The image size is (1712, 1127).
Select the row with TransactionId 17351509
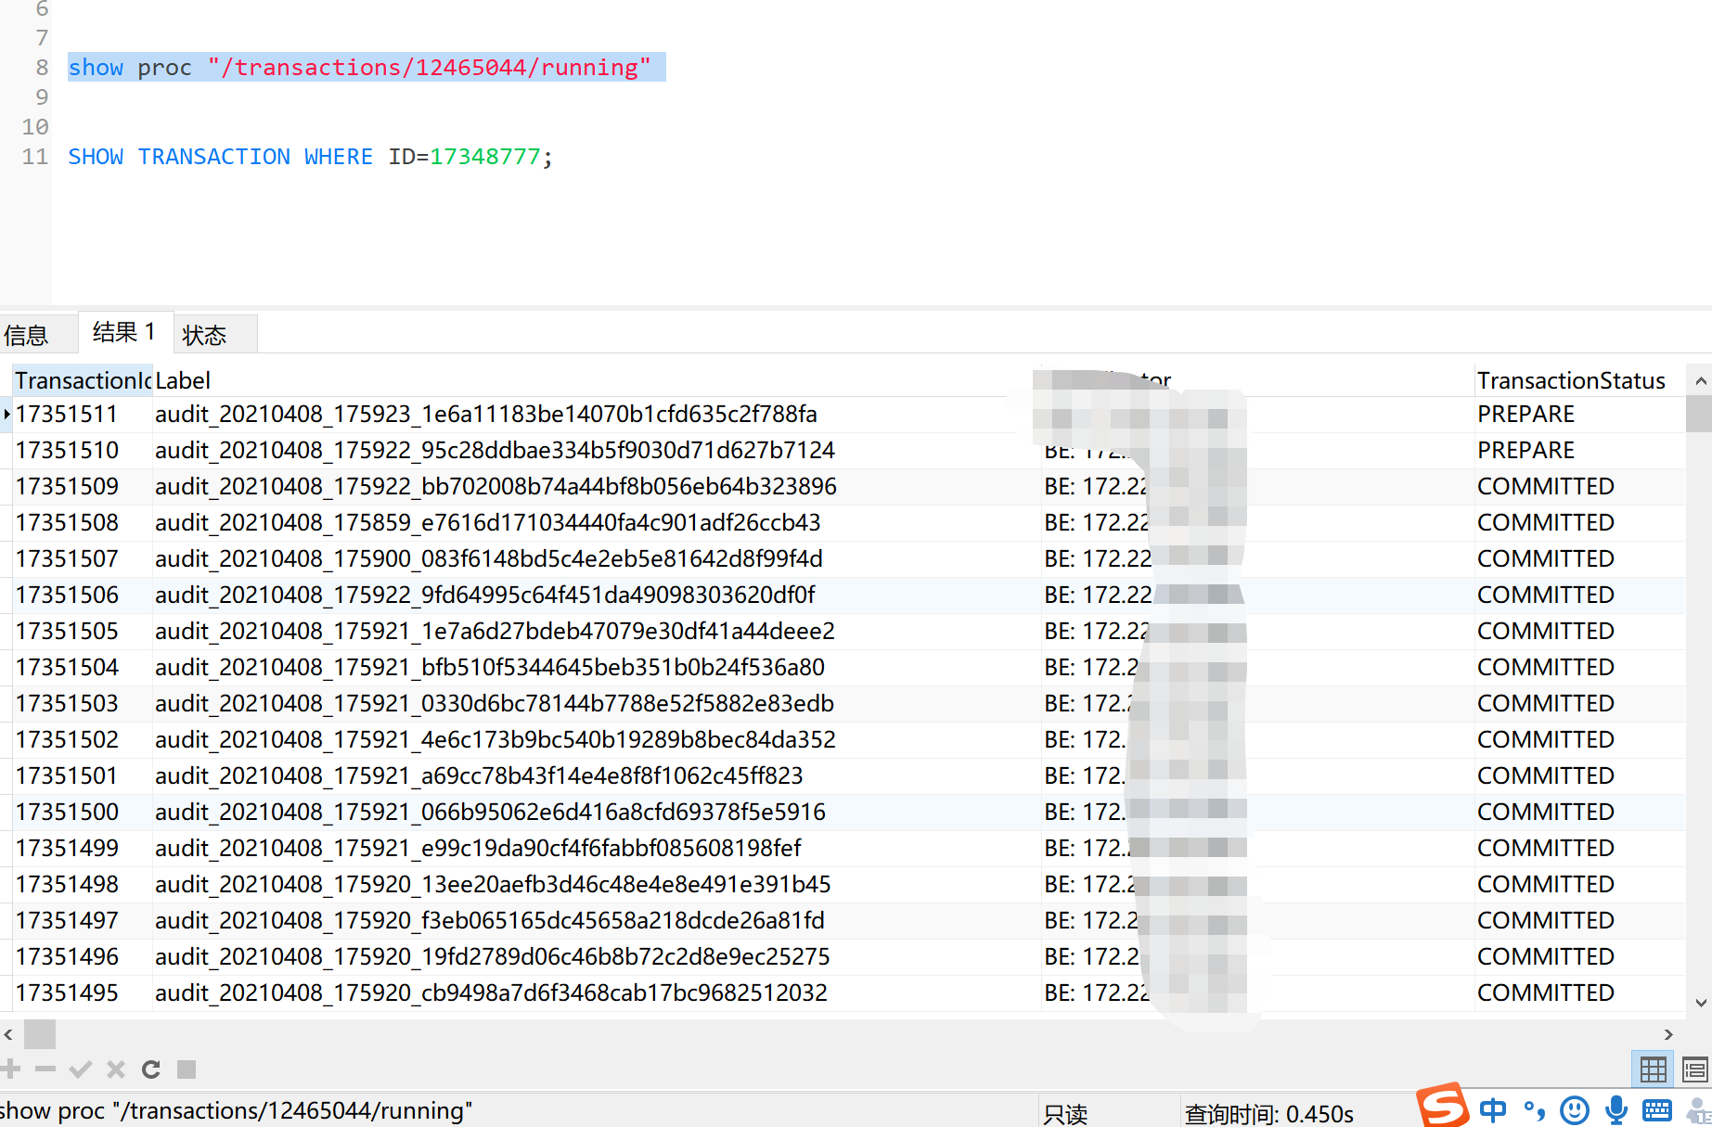tap(67, 485)
